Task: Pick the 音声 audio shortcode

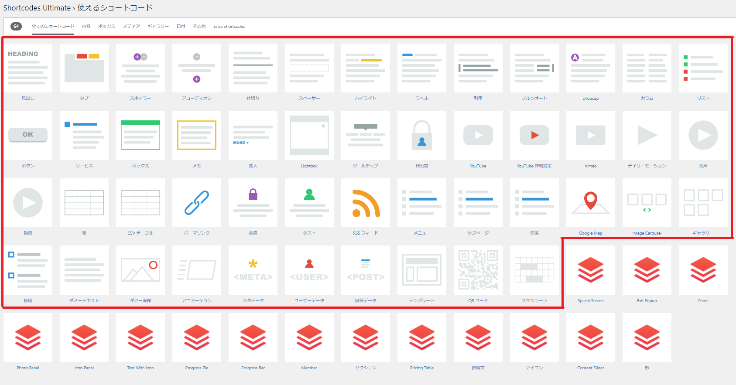Action: pos(703,135)
